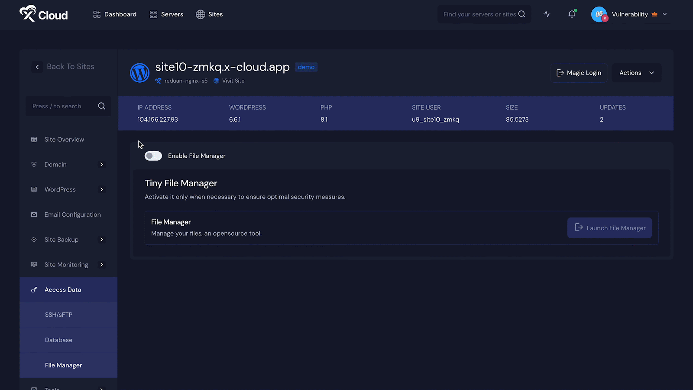Select Database under Access Data
Image resolution: width=693 pixels, height=390 pixels.
pos(58,340)
